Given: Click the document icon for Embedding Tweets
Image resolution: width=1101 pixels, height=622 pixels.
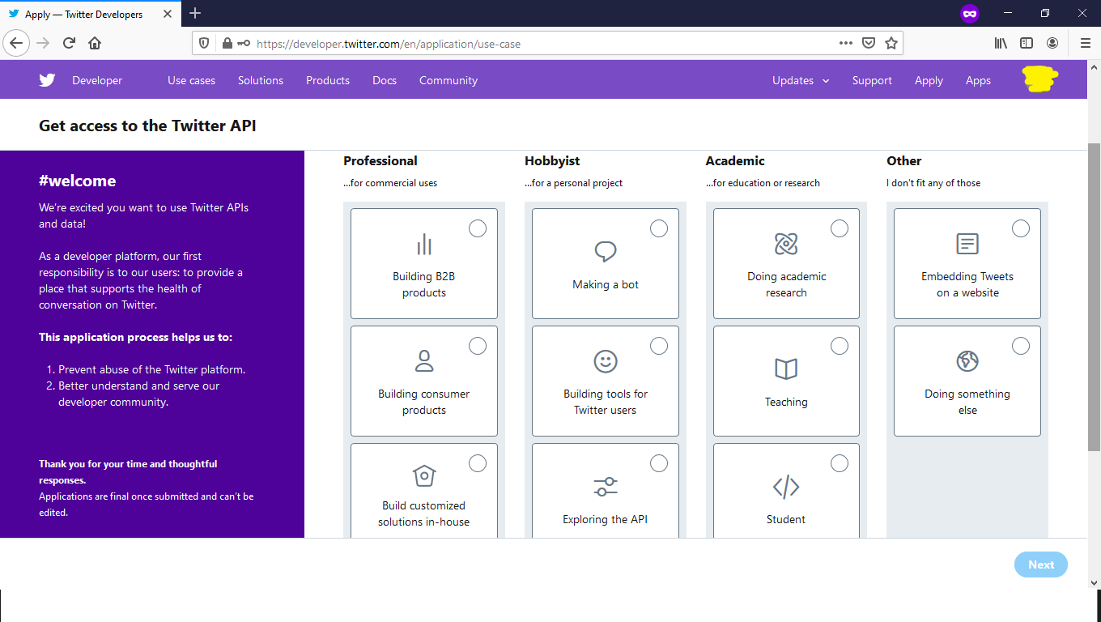Looking at the screenshot, I should [967, 244].
